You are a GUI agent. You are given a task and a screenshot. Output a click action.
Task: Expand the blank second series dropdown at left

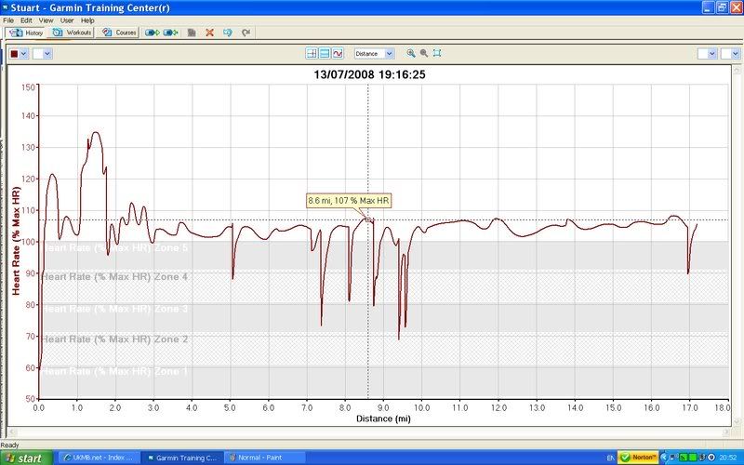47,54
